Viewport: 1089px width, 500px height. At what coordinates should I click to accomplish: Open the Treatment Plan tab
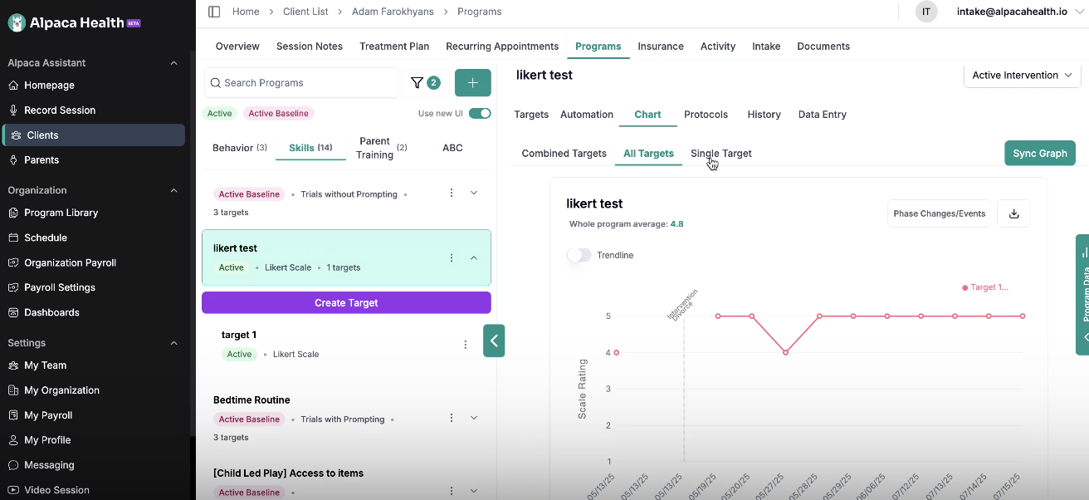pos(394,47)
